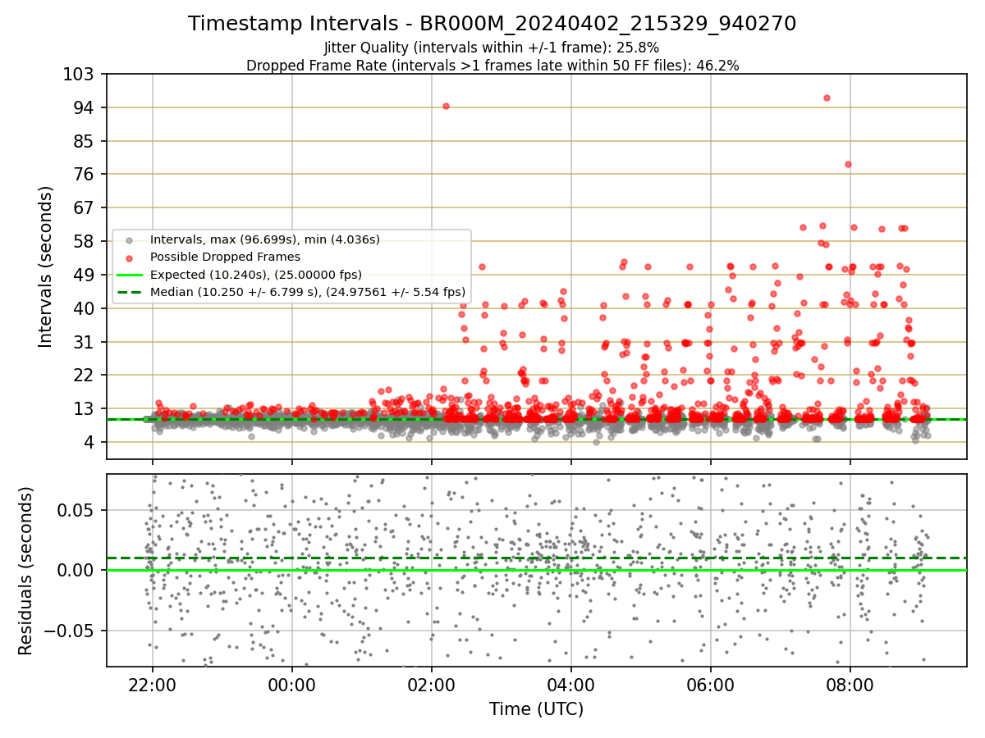Click the 06:00 x-axis tick label
Viewport: 985px width, 738px height.
[710, 684]
